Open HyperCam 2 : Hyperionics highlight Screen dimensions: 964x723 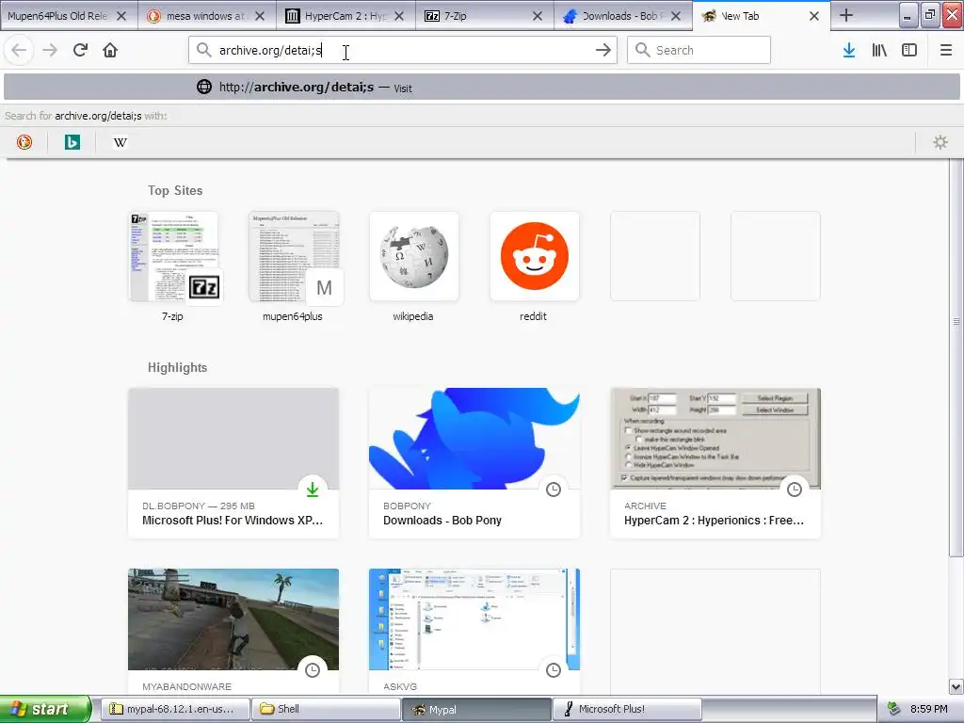click(715, 463)
